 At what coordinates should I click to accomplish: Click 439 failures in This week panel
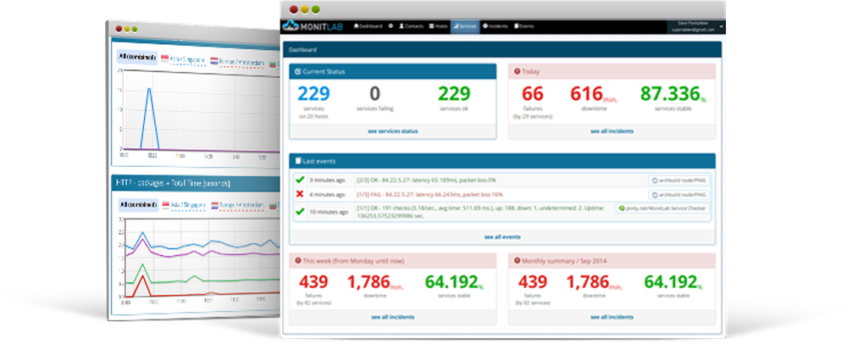tap(313, 282)
